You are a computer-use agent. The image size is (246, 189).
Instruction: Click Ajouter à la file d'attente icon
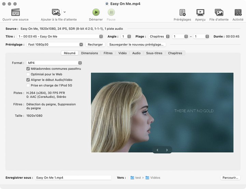coord(56,12)
